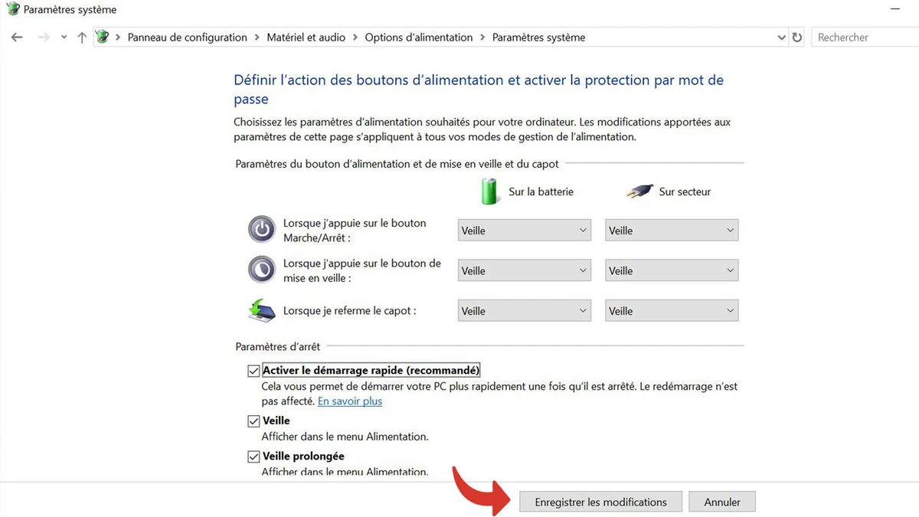Image resolution: width=919 pixels, height=517 pixels.
Task: Click the power button (Marche/Arrêt) icon
Action: coord(261,229)
